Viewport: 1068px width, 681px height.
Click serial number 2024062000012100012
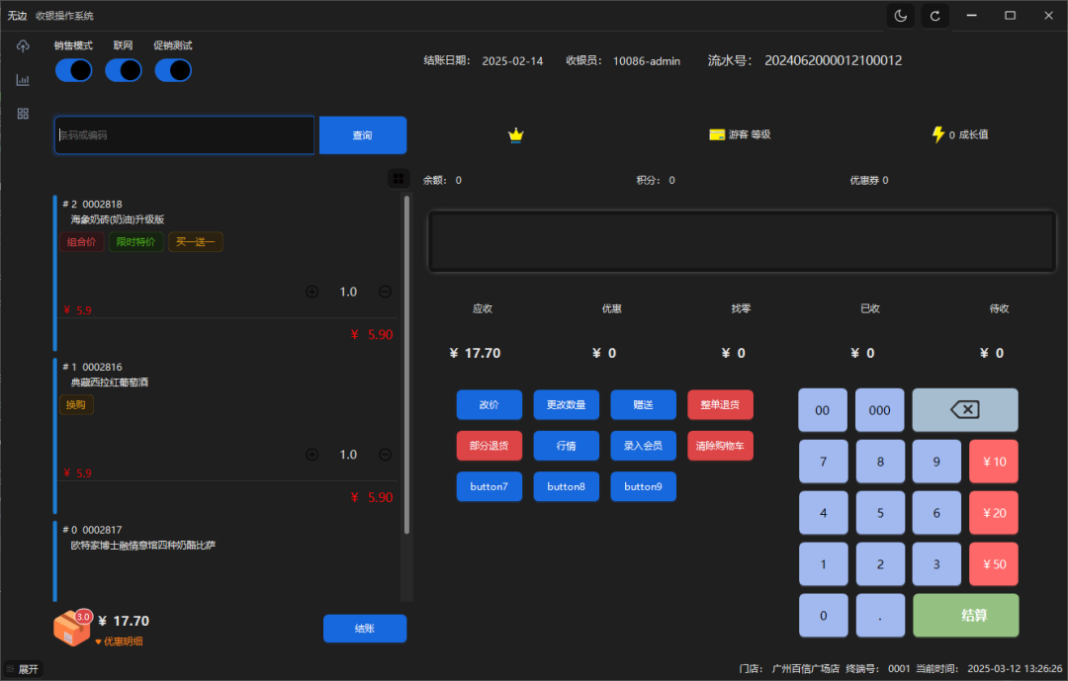click(833, 60)
